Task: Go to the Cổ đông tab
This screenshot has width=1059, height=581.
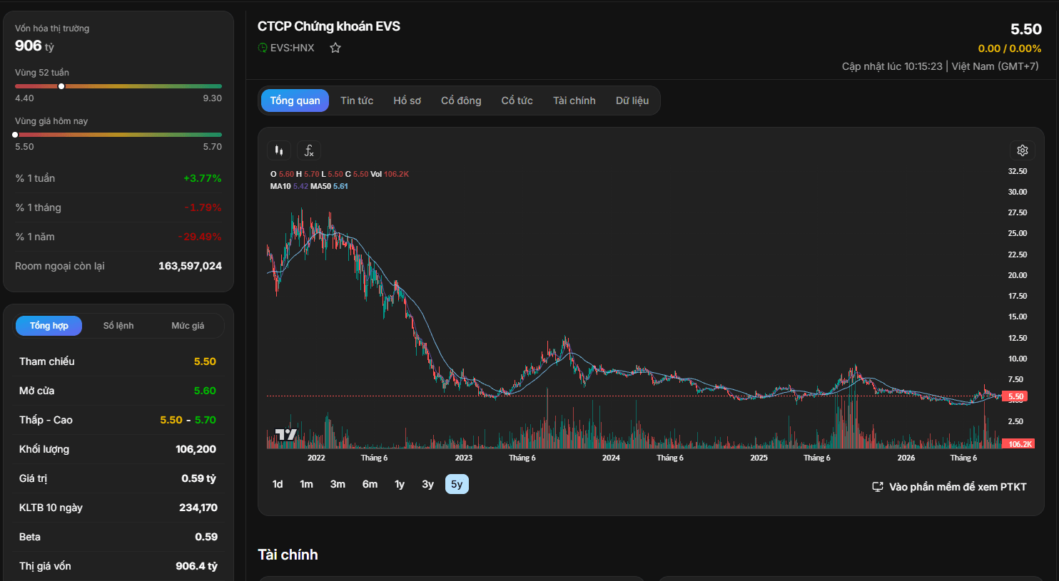Action: click(461, 101)
